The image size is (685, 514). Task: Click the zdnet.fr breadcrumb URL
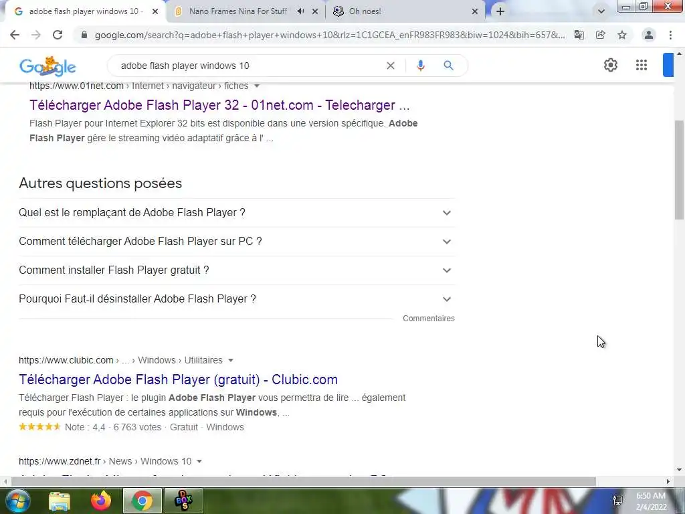click(x=105, y=461)
